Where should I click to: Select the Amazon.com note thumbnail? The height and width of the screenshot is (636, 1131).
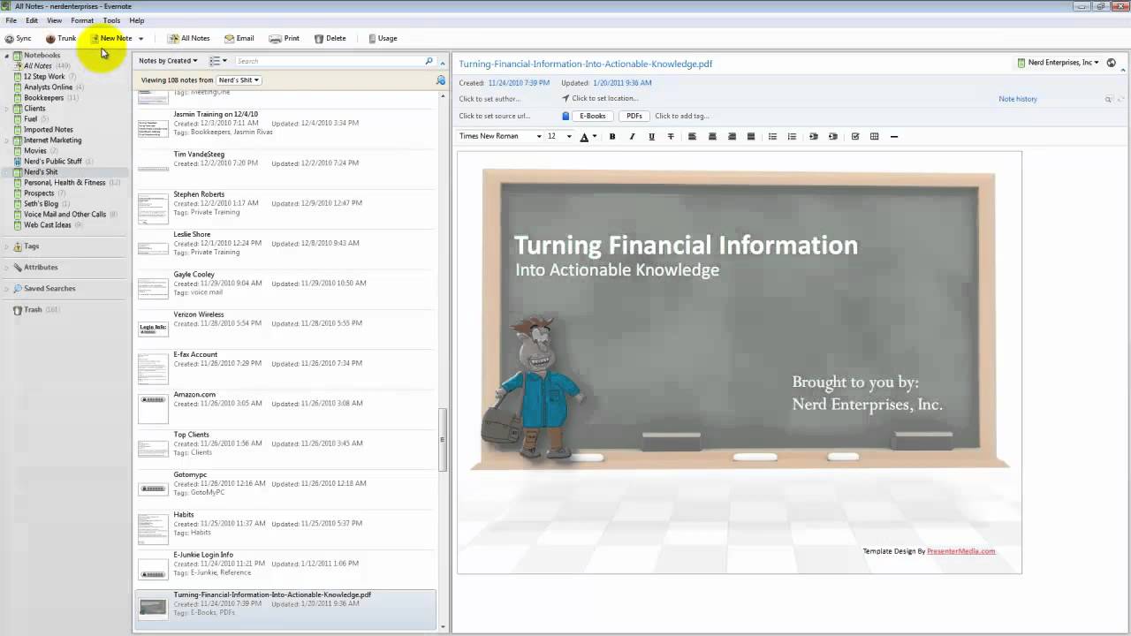click(153, 408)
